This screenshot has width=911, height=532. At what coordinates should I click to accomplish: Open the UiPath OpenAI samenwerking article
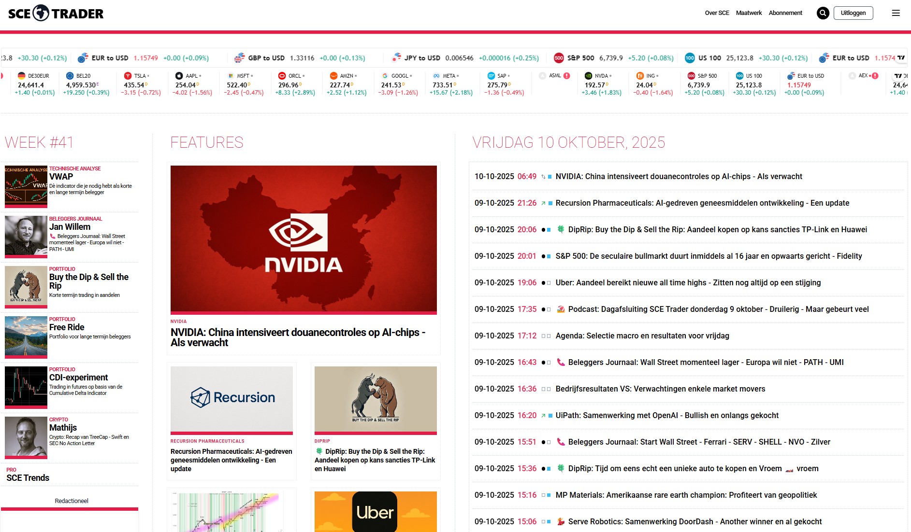pyautogui.click(x=667, y=416)
